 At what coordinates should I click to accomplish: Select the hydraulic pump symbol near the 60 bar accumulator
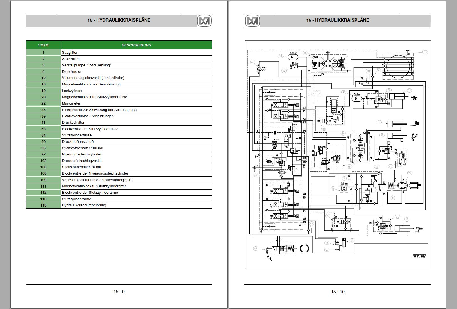(x=259, y=69)
